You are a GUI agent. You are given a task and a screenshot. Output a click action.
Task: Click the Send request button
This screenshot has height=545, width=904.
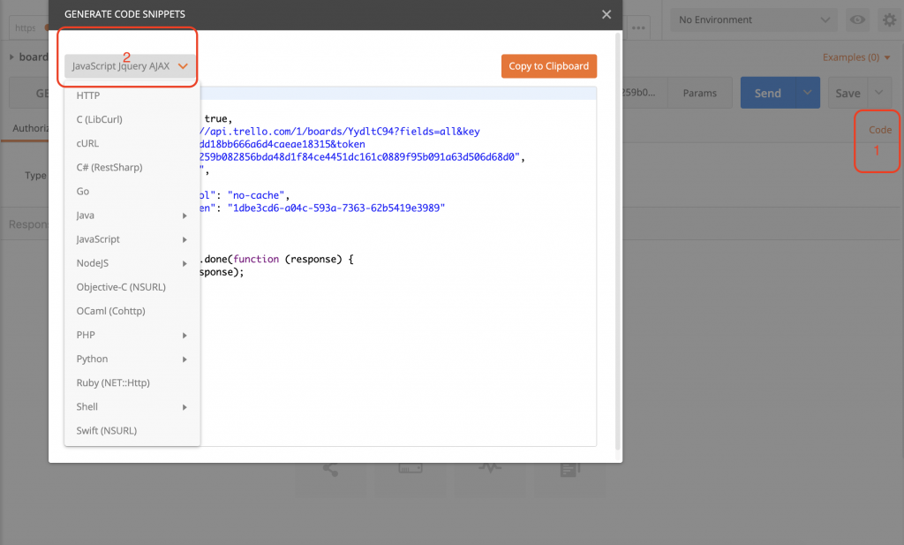766,93
